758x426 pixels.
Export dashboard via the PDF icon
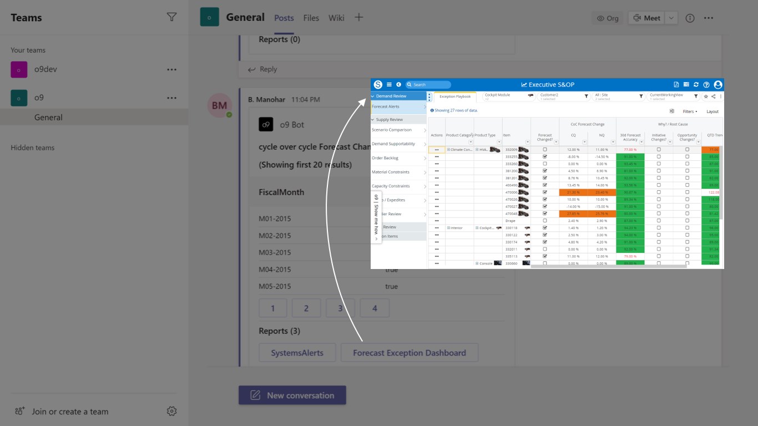(676, 84)
